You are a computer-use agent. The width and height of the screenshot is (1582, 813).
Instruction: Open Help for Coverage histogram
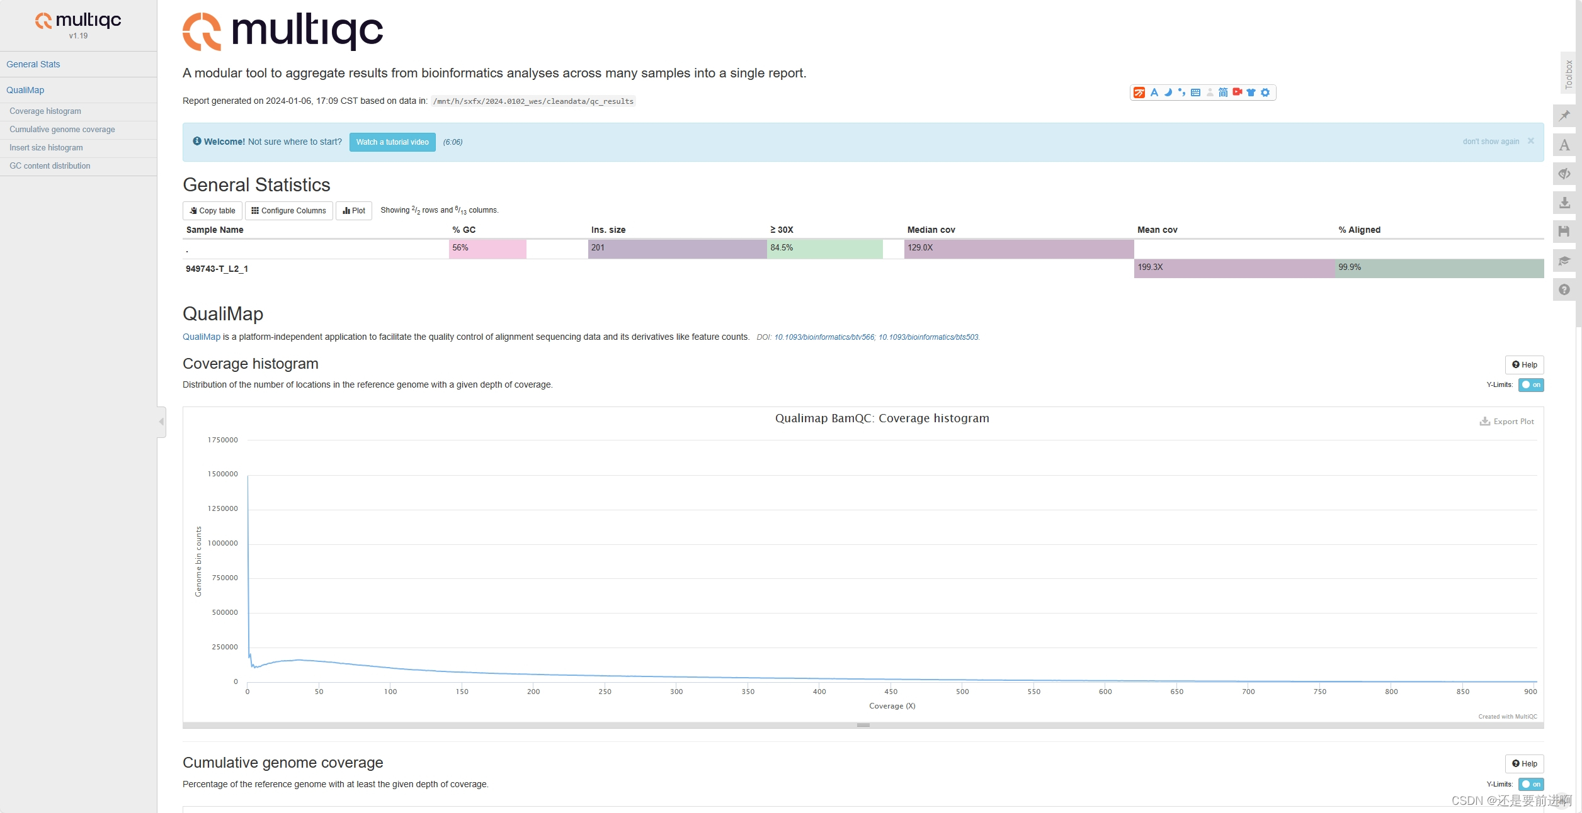[x=1525, y=365]
